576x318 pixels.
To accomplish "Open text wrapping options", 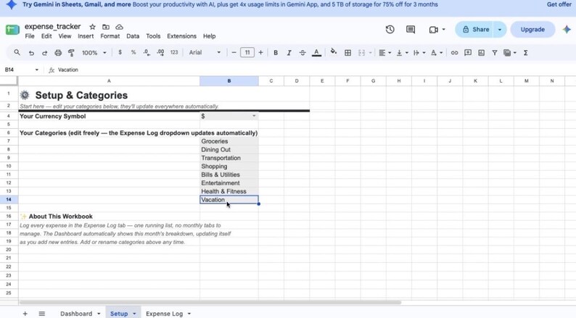I will [419, 53].
